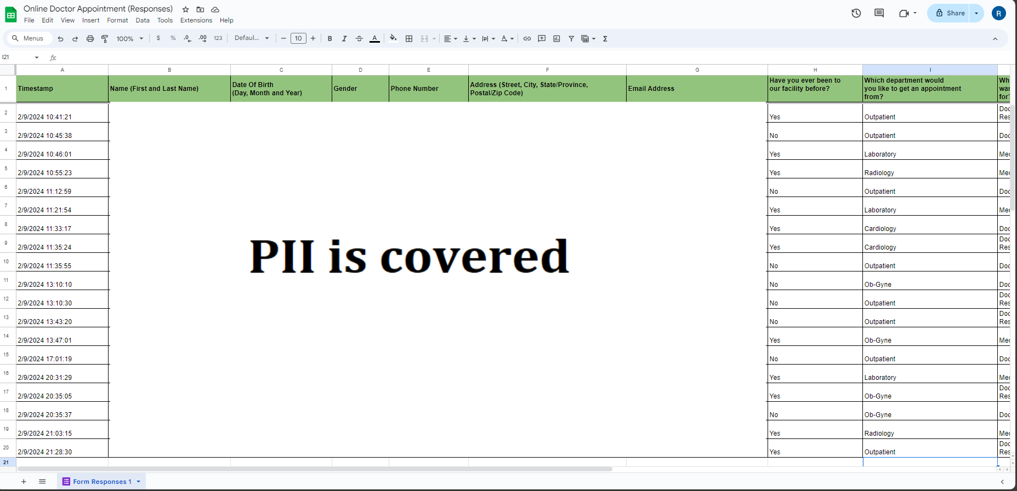Open the Format menu
This screenshot has height=491, width=1017.
(x=117, y=20)
